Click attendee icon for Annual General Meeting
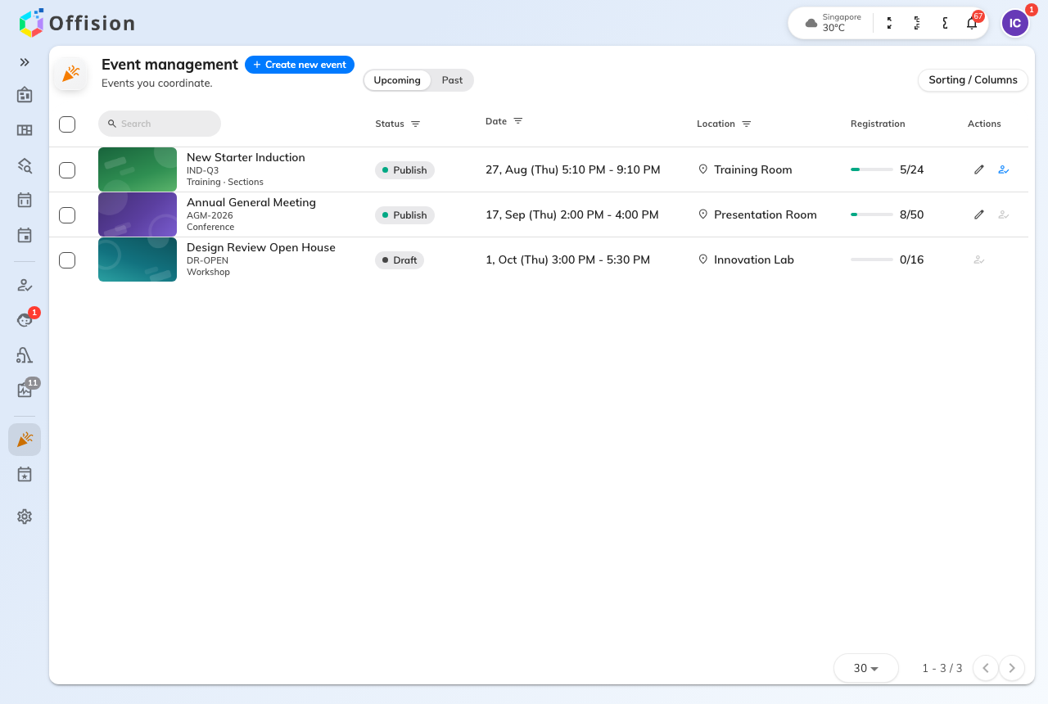 (x=1004, y=214)
